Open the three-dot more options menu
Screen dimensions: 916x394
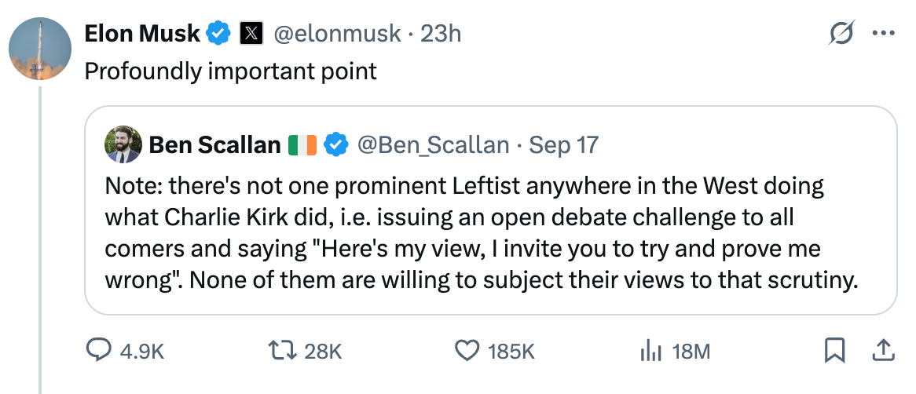point(883,34)
